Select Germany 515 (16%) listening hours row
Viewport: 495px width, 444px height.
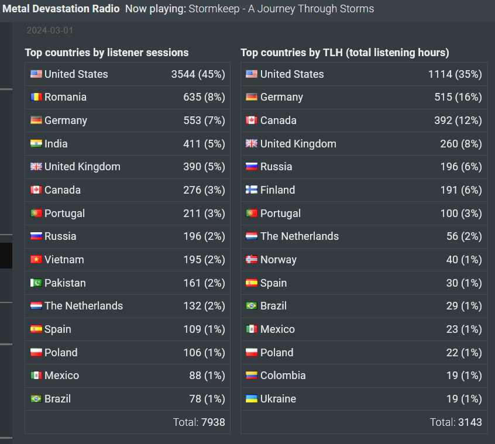pyautogui.click(x=364, y=97)
